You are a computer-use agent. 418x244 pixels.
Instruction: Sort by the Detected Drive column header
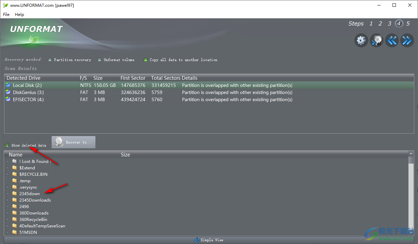coord(23,78)
